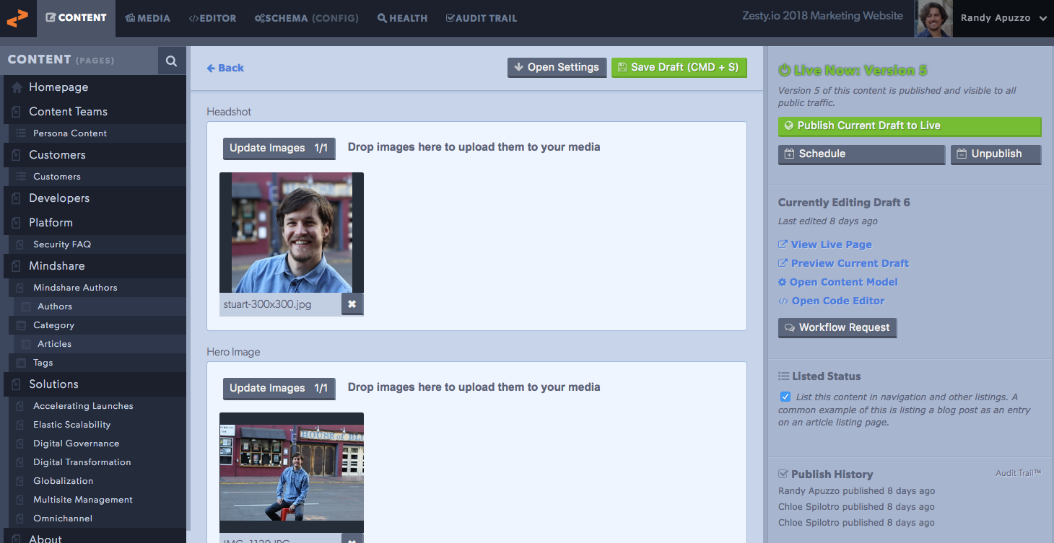Image resolution: width=1054 pixels, height=543 pixels.
Task: Click the list icon beside Listed Status
Action: 783,376
